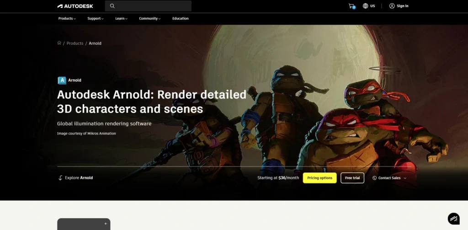Viewport: 468px width, 230px height.
Task: Click the Pricing options button
Action: (319, 178)
